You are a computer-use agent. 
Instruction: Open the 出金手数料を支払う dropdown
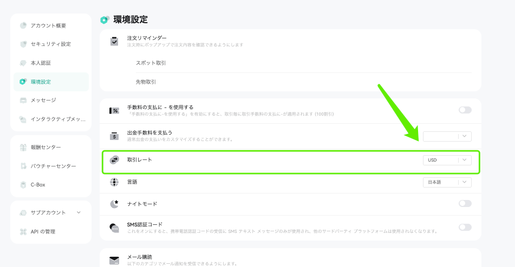(x=447, y=136)
